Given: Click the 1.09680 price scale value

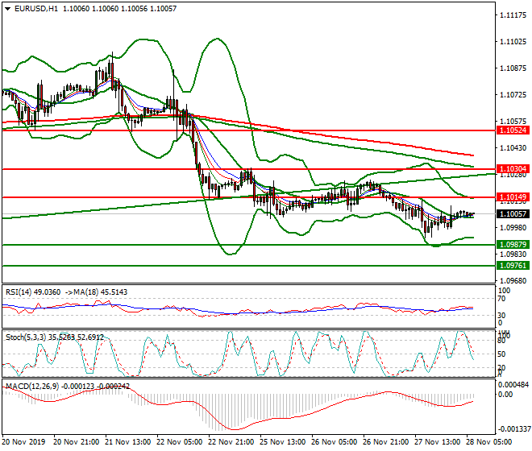Looking at the screenshot, I should coord(513,281).
